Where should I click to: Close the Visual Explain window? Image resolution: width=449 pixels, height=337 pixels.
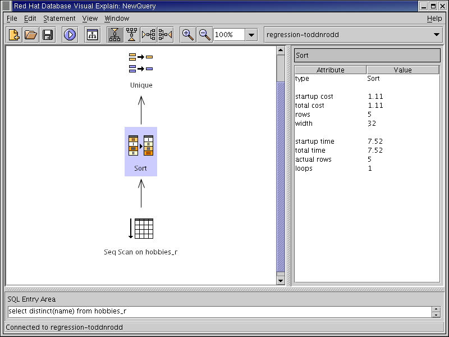click(x=443, y=6)
